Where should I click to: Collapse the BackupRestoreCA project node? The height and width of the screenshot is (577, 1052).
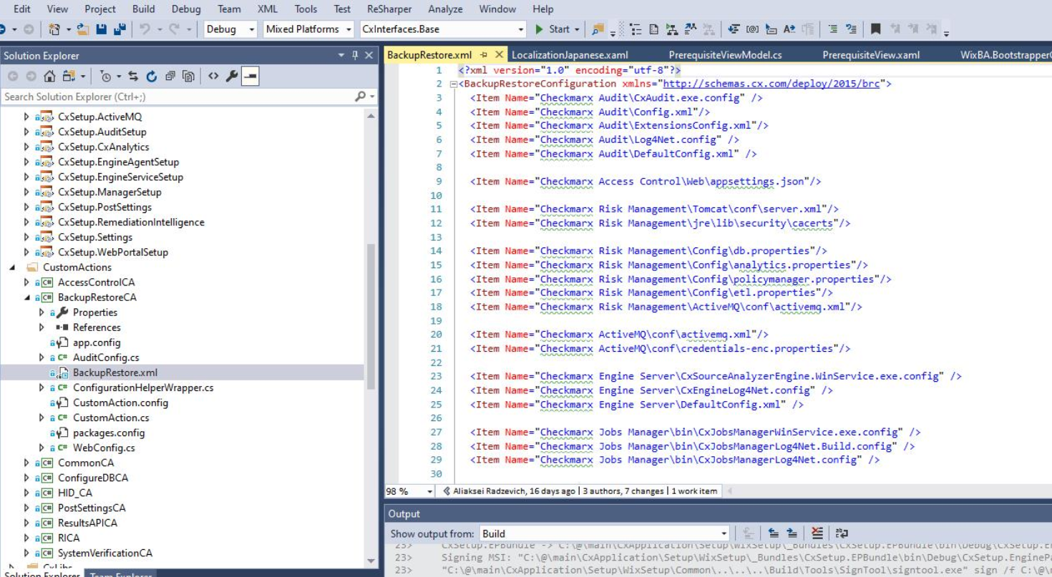27,297
